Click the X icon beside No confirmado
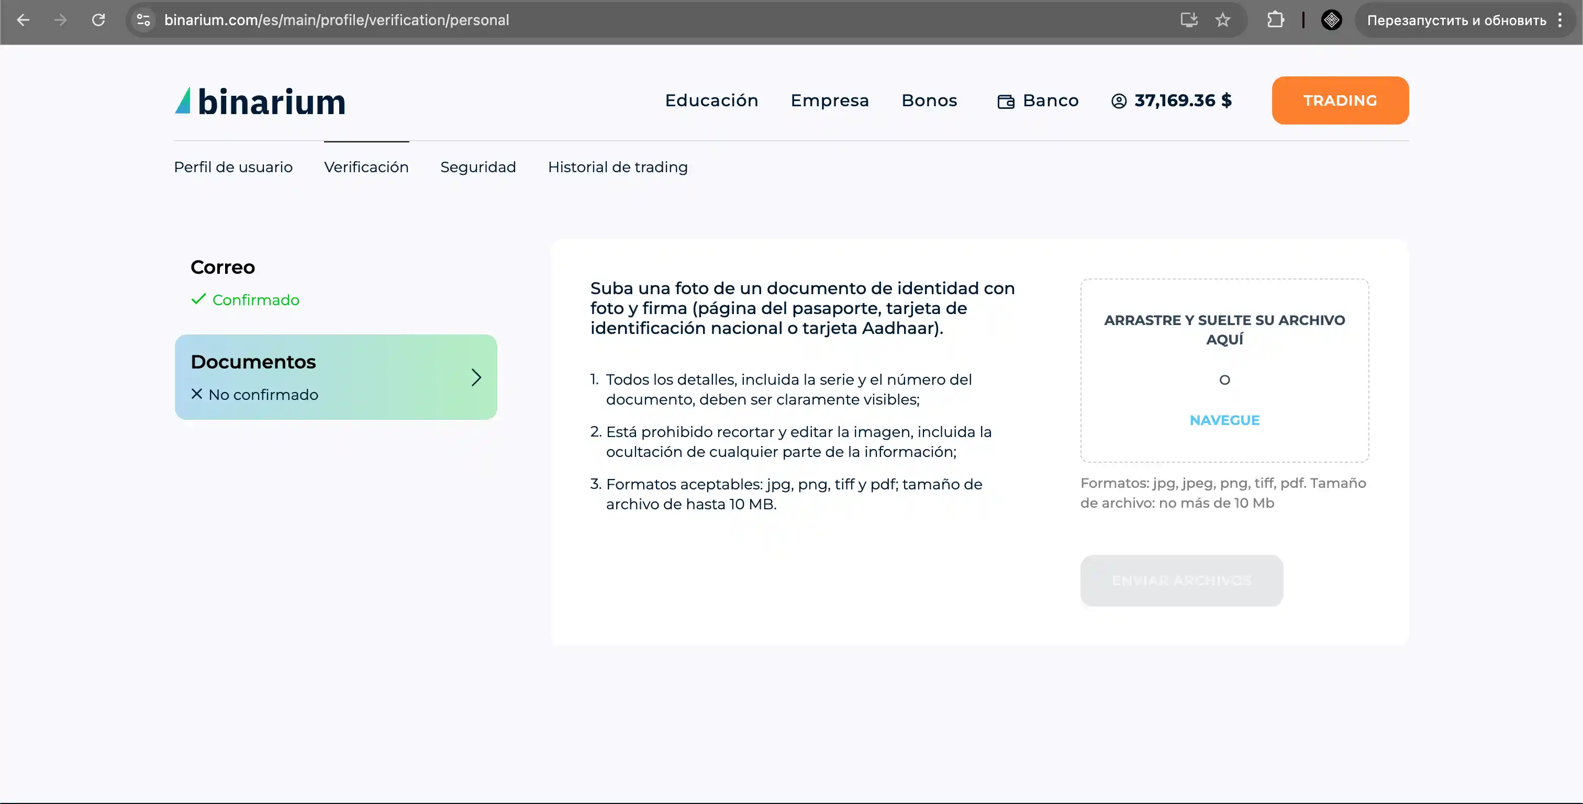Image resolution: width=1583 pixels, height=804 pixels. (x=197, y=394)
